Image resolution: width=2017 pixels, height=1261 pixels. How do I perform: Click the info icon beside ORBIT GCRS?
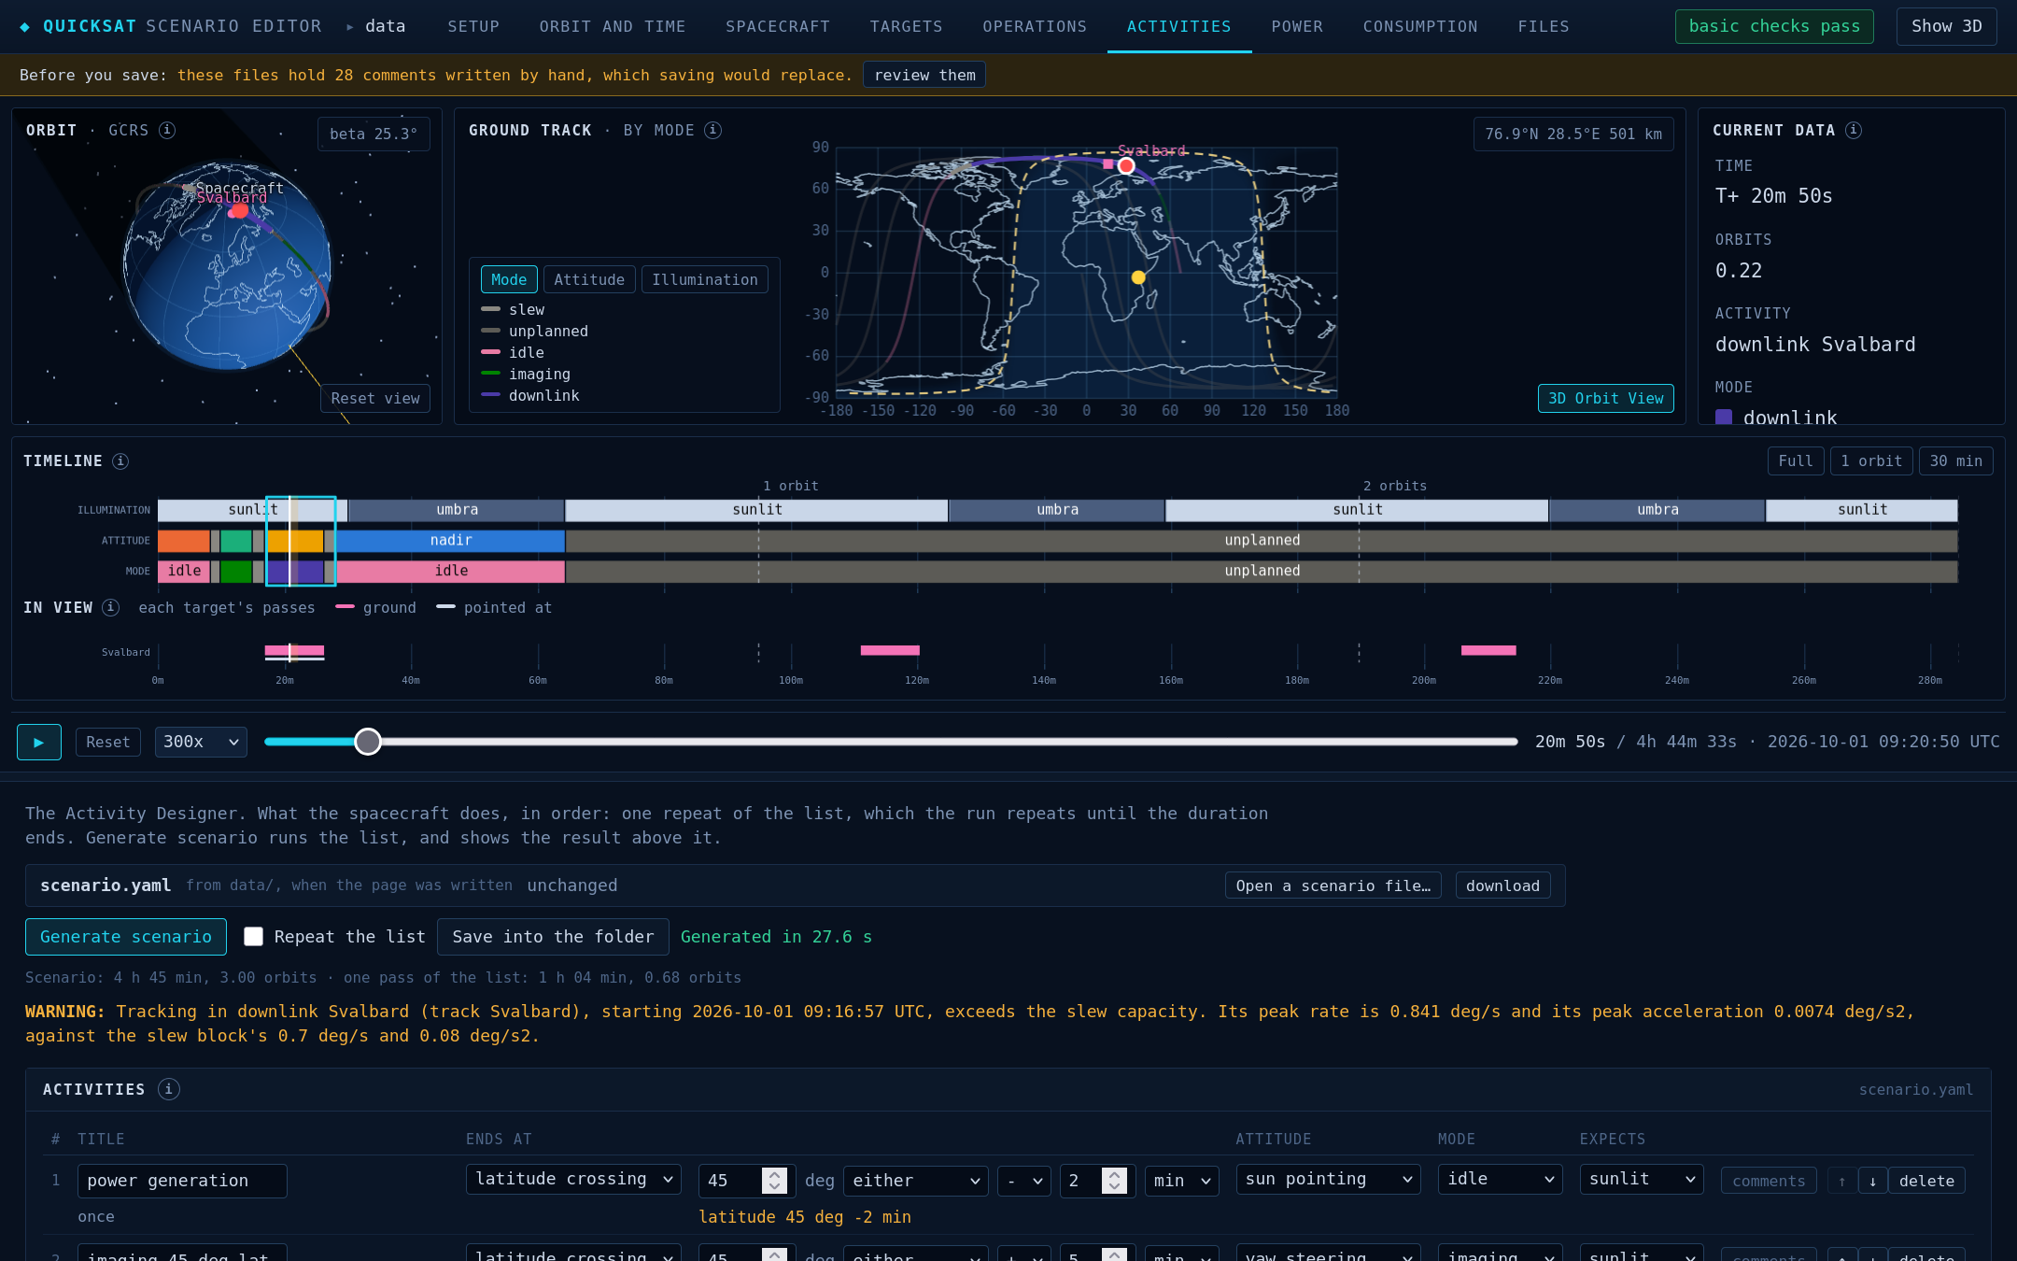point(167,130)
